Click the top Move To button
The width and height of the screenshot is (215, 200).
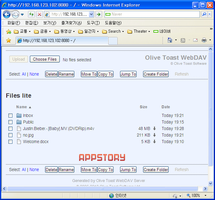point(89,74)
